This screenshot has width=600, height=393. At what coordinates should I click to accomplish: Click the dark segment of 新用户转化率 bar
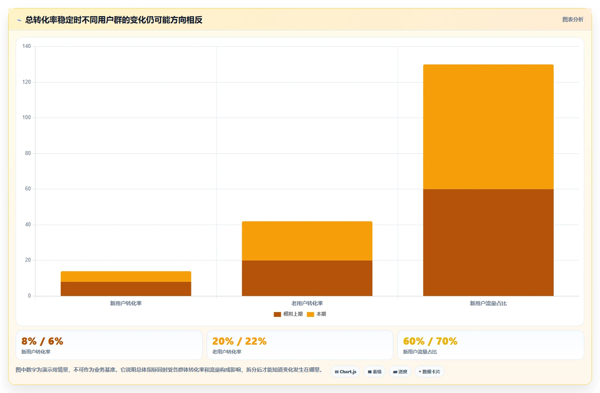126,289
